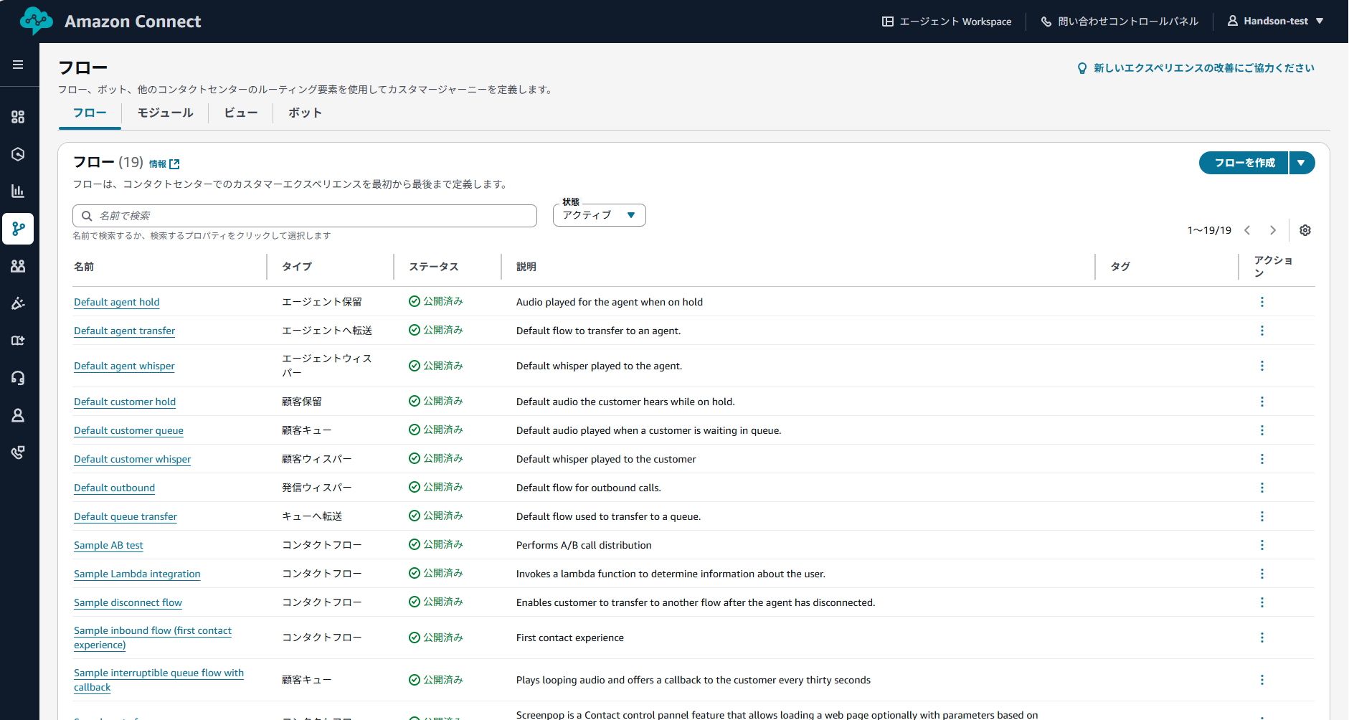Open the headset agent applications icon
1349x720 pixels.
coord(19,378)
